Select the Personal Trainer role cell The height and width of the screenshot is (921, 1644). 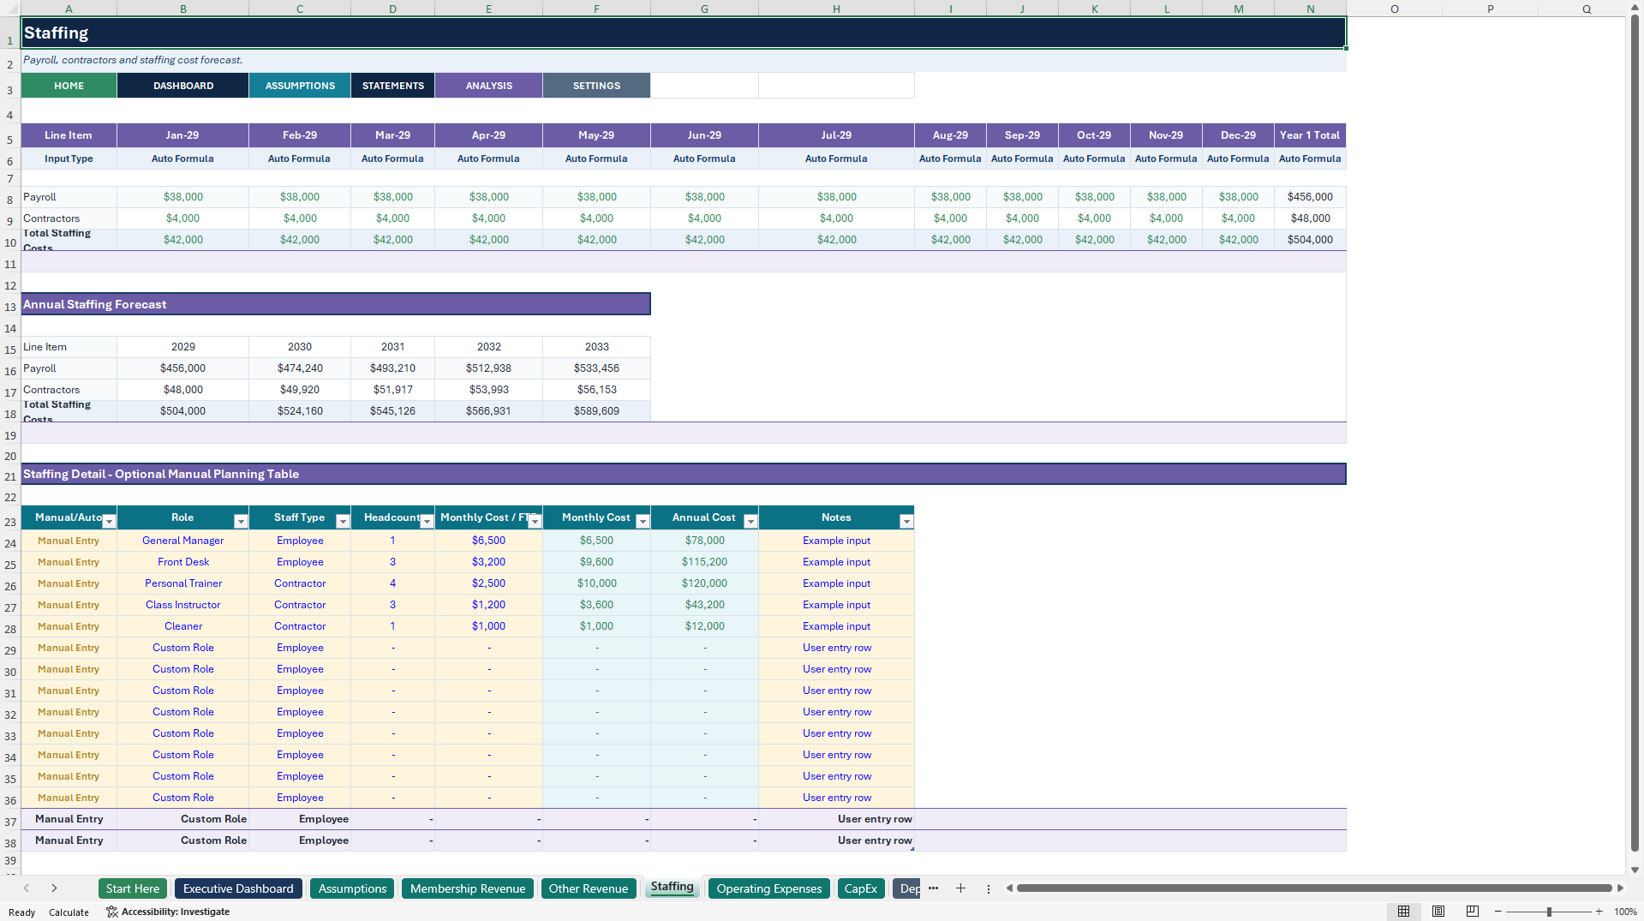point(183,583)
